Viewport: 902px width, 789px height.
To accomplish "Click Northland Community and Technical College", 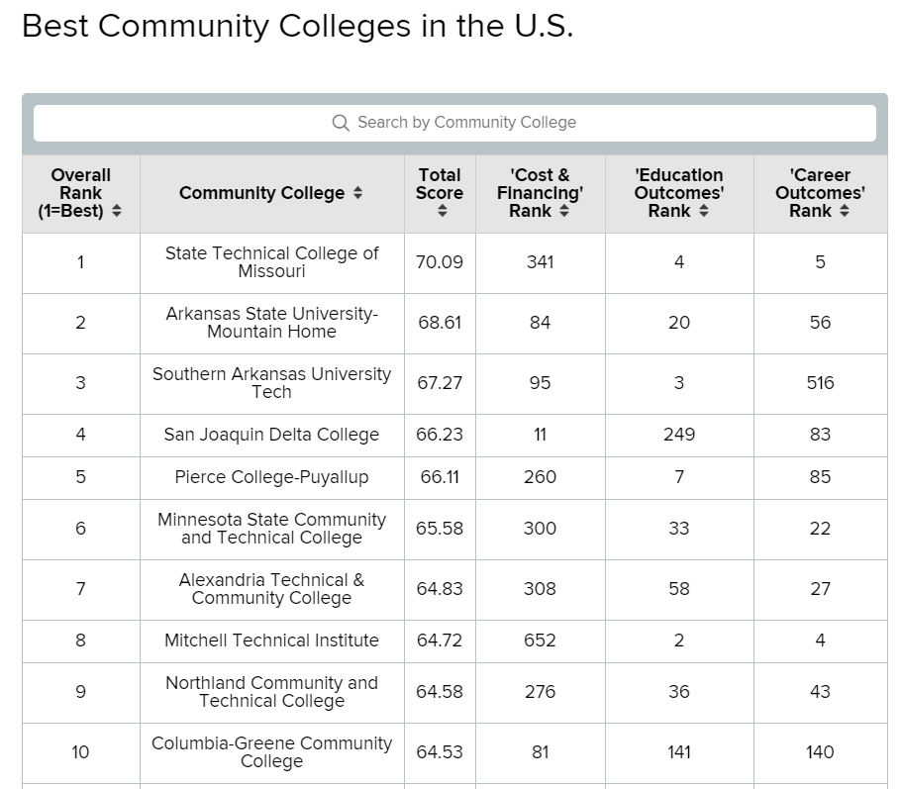I will point(271,692).
